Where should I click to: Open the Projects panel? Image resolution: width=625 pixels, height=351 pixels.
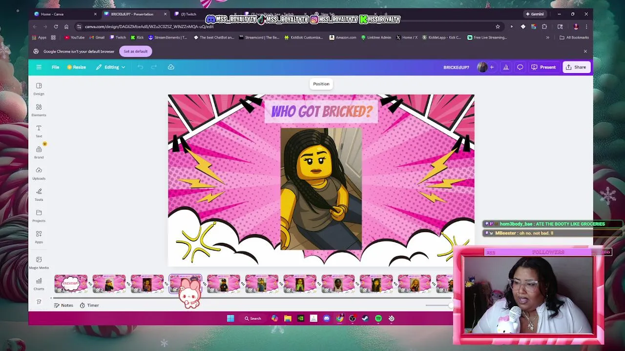click(39, 215)
